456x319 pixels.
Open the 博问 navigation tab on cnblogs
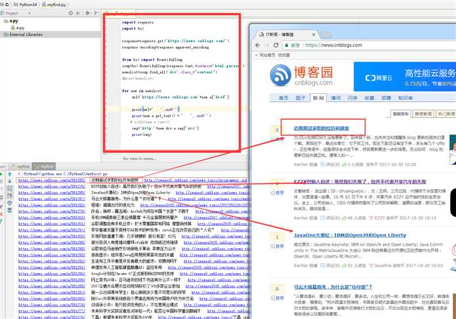click(336, 98)
